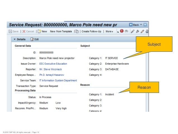Viewport: 178px width, 134px height.
Task: Open Mr. Steve Wozniack reporter link
Action: coord(50,69)
